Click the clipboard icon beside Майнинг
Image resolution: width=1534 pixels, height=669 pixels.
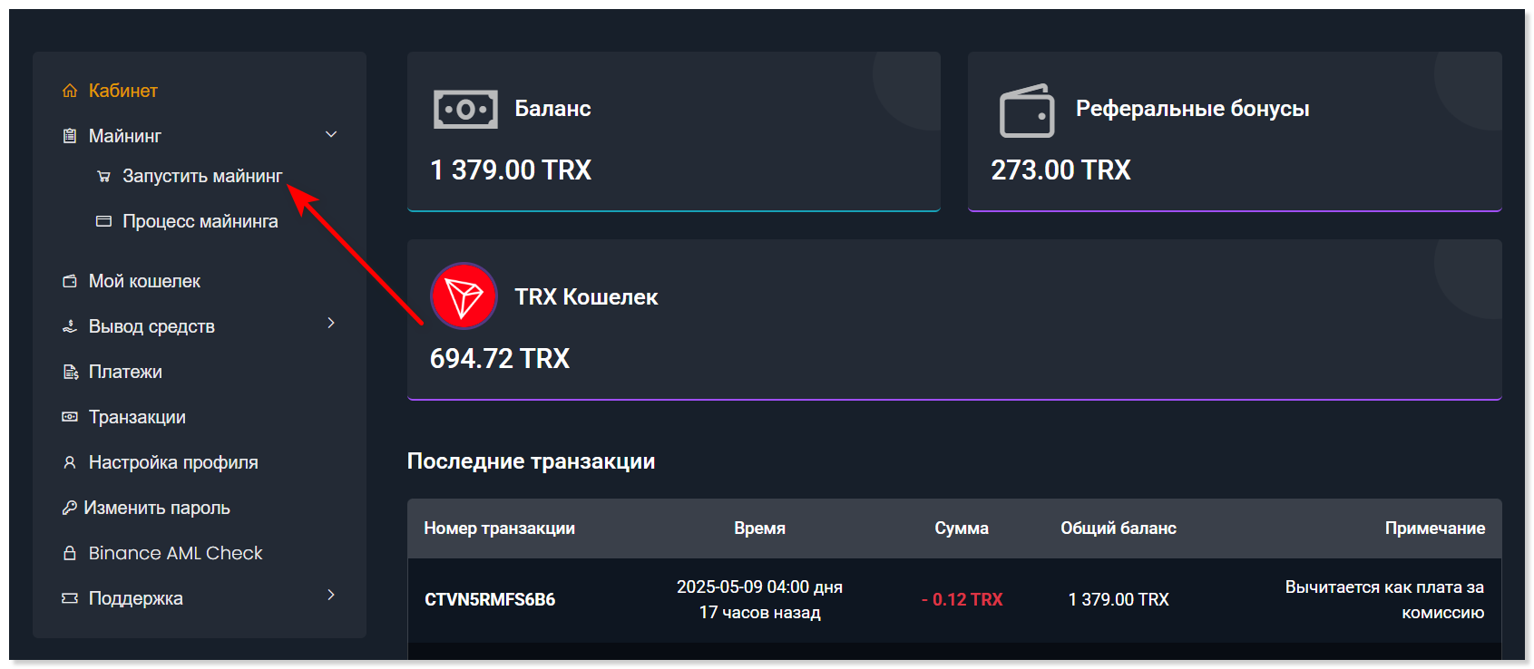(x=70, y=136)
